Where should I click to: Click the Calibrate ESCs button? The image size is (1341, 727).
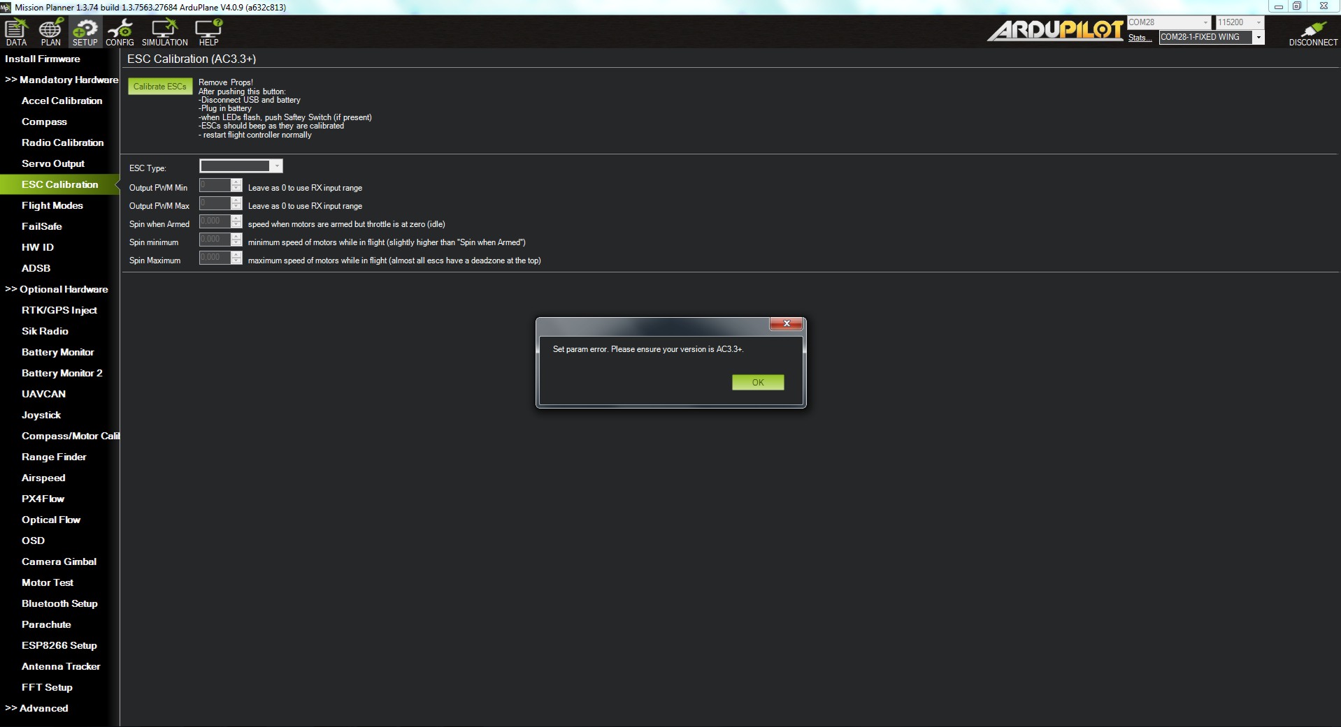click(159, 87)
